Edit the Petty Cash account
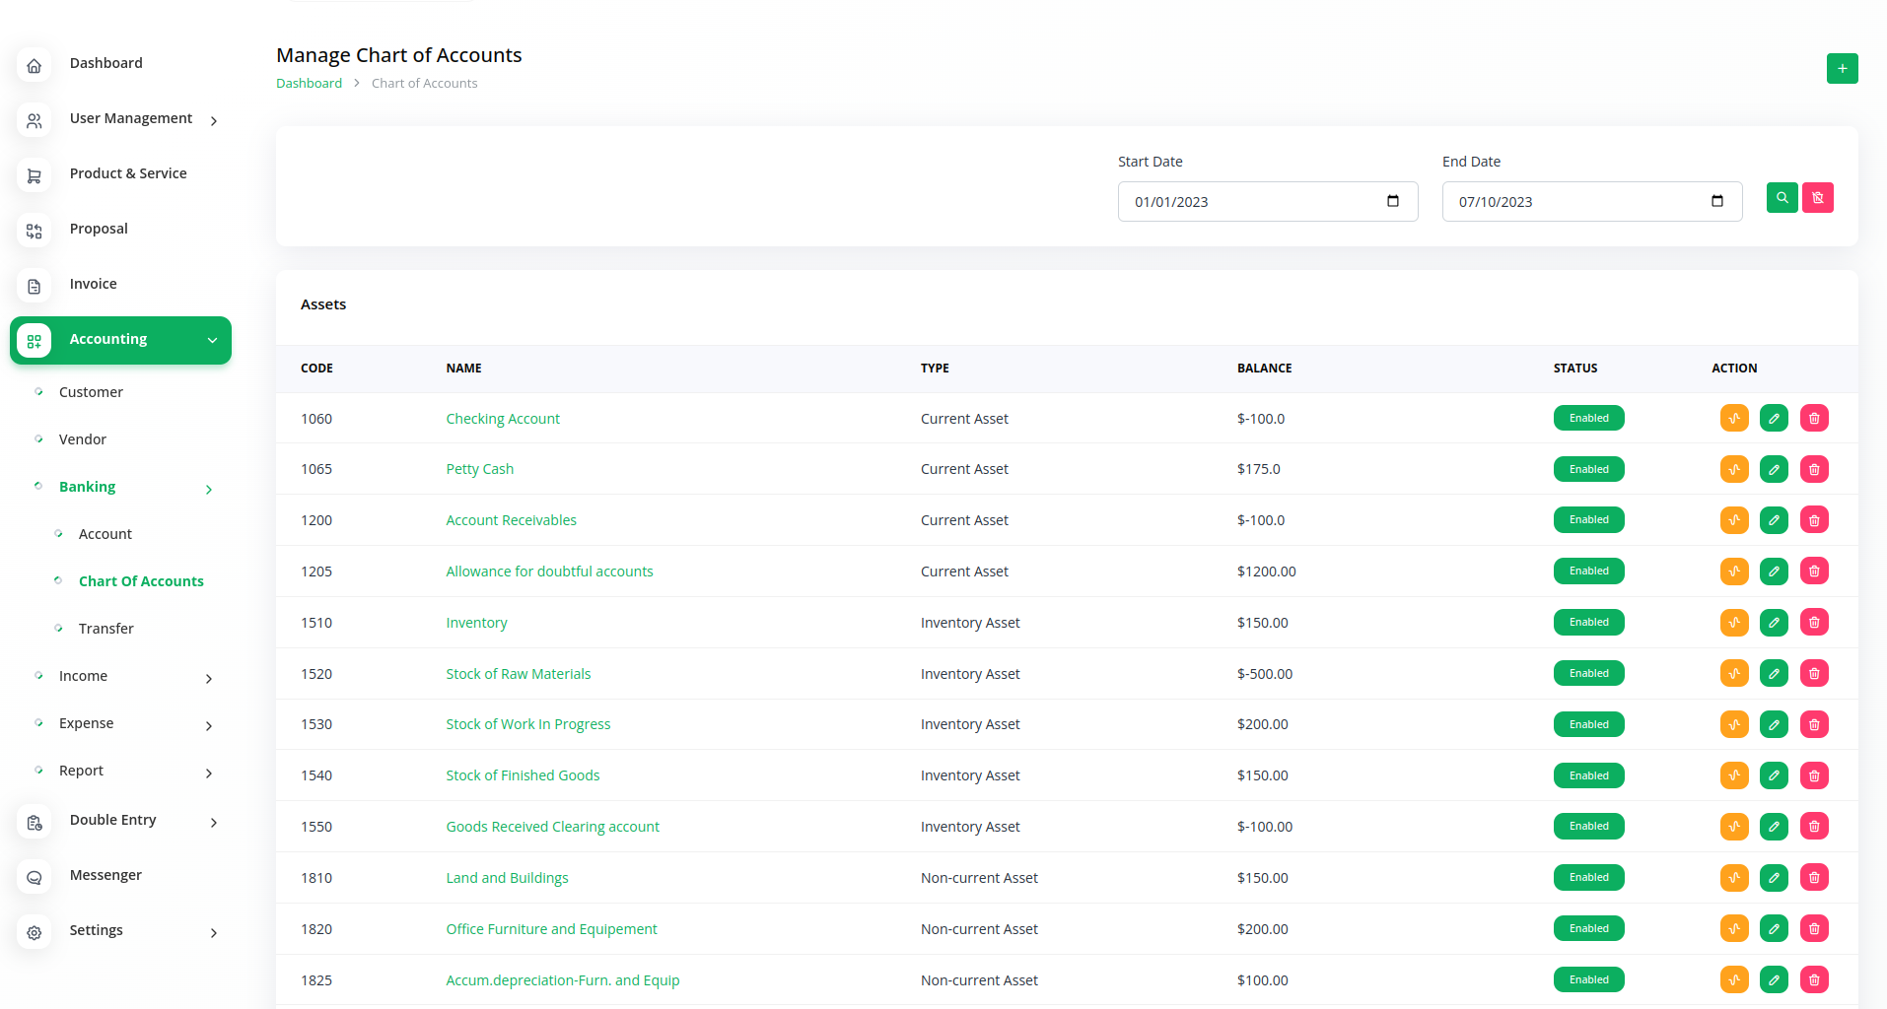Screen dimensions: 1887x1009 (1774, 470)
